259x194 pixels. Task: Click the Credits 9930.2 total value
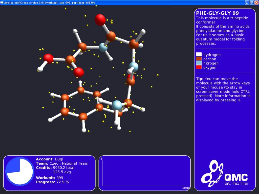point(63,168)
